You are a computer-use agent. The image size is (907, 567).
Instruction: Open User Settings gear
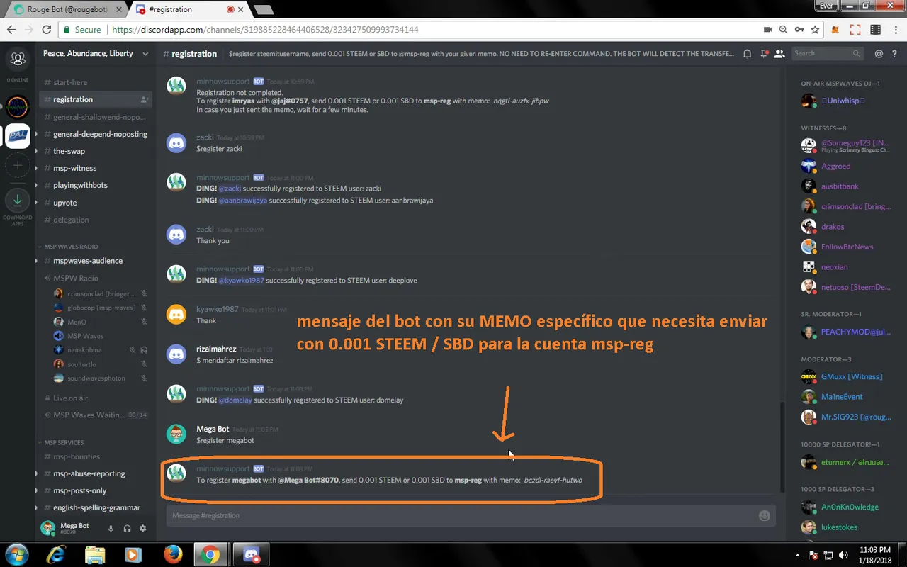[143, 529]
